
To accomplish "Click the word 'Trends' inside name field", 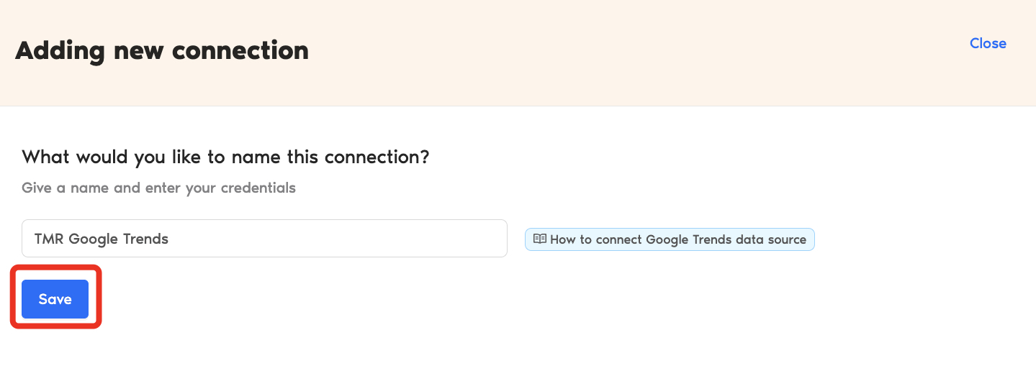I will [x=145, y=239].
